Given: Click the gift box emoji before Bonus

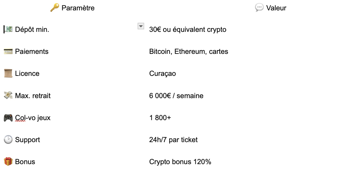Looking at the screenshot, I should pyautogui.click(x=8, y=162).
